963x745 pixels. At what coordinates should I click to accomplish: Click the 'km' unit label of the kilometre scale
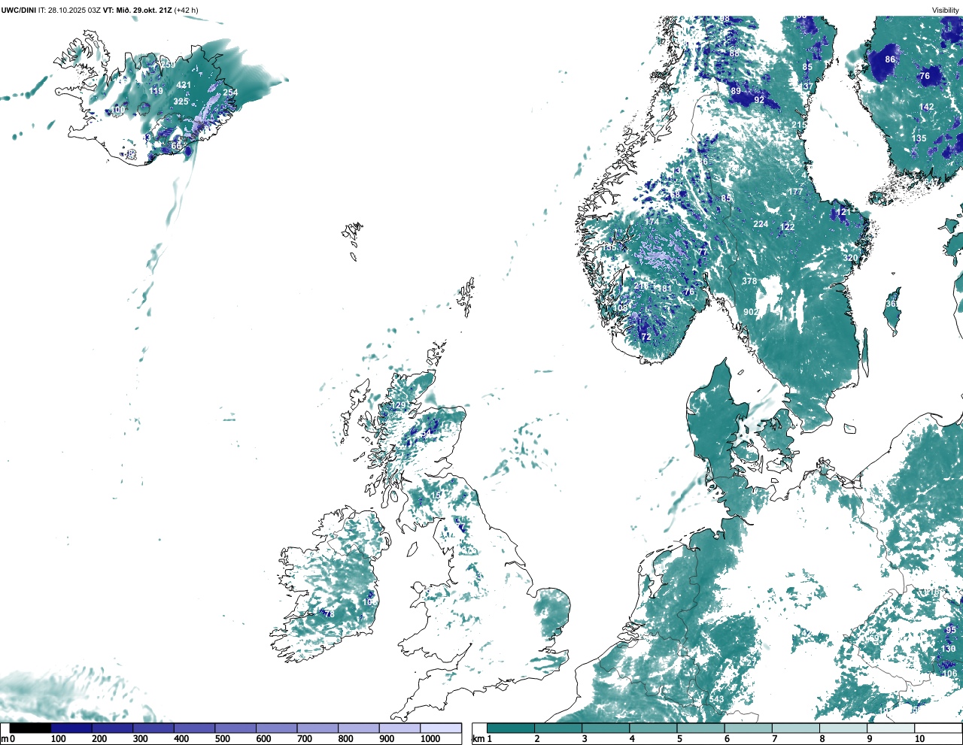tap(478, 739)
